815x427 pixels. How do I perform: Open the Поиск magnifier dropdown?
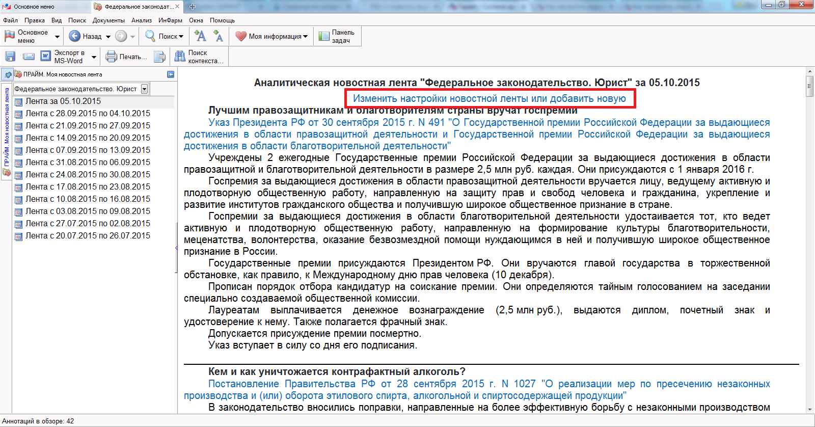pos(164,36)
